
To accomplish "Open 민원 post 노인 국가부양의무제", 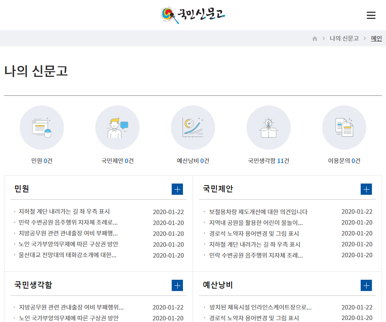I will pos(68,244).
